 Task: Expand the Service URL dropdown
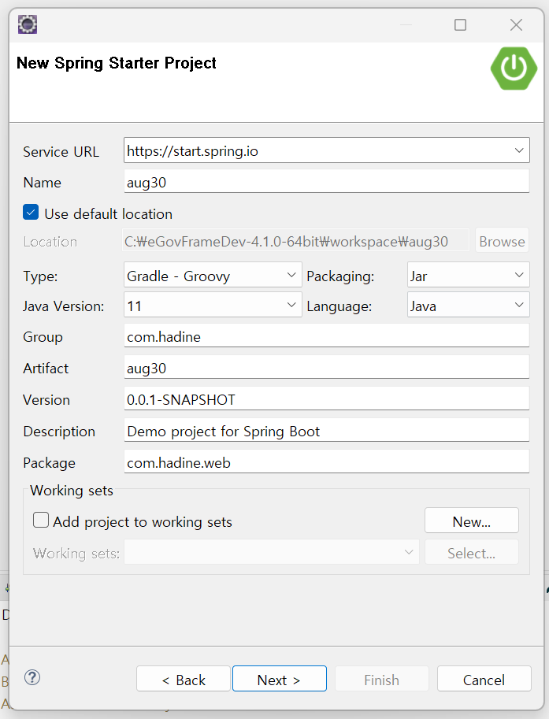coord(519,150)
